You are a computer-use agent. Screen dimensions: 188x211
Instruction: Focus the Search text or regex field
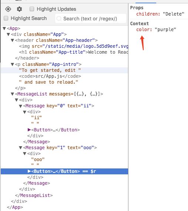pyautogui.click(x=91, y=19)
